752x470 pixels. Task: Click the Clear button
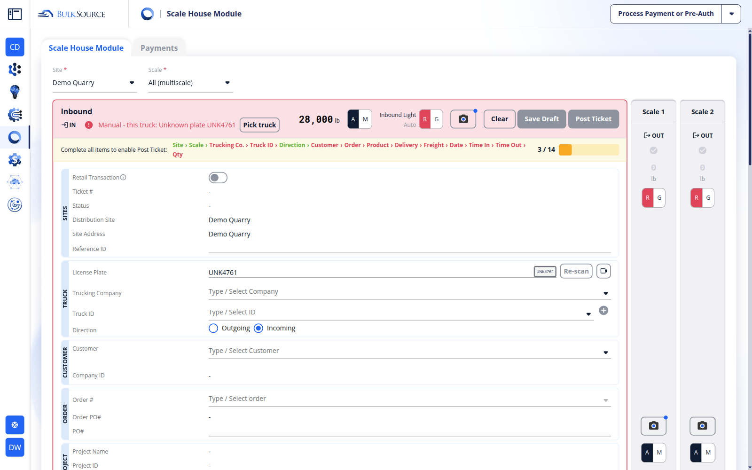500,119
